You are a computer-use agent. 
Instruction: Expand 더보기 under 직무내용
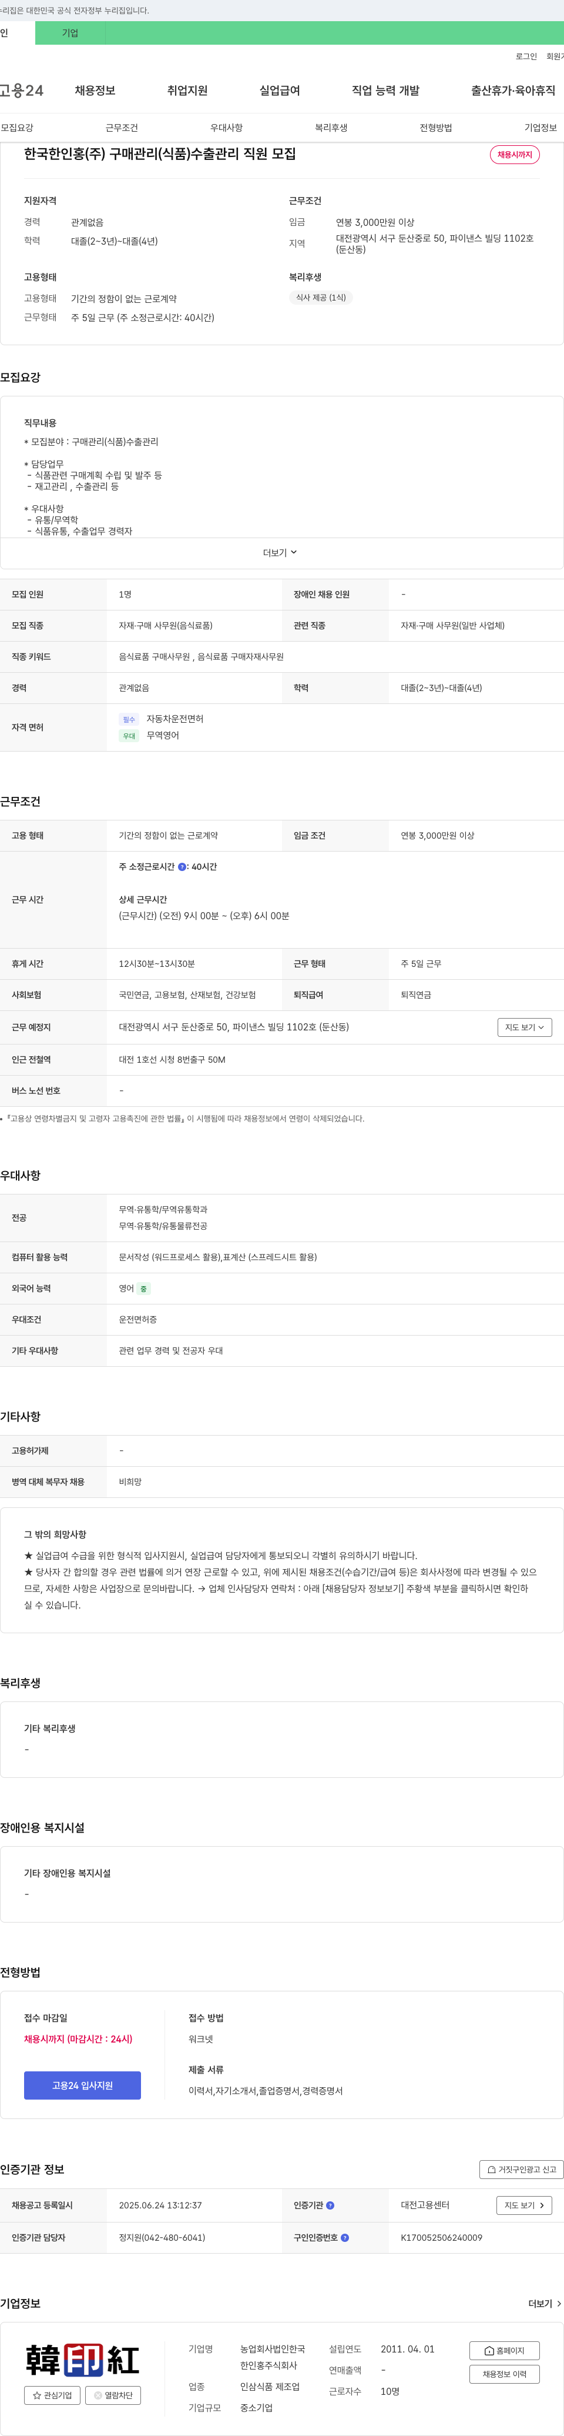tap(281, 553)
